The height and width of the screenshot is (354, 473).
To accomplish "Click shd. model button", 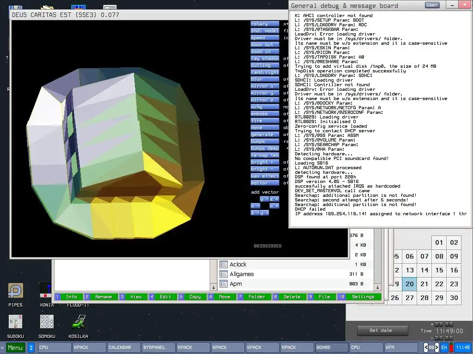I will point(265,31).
